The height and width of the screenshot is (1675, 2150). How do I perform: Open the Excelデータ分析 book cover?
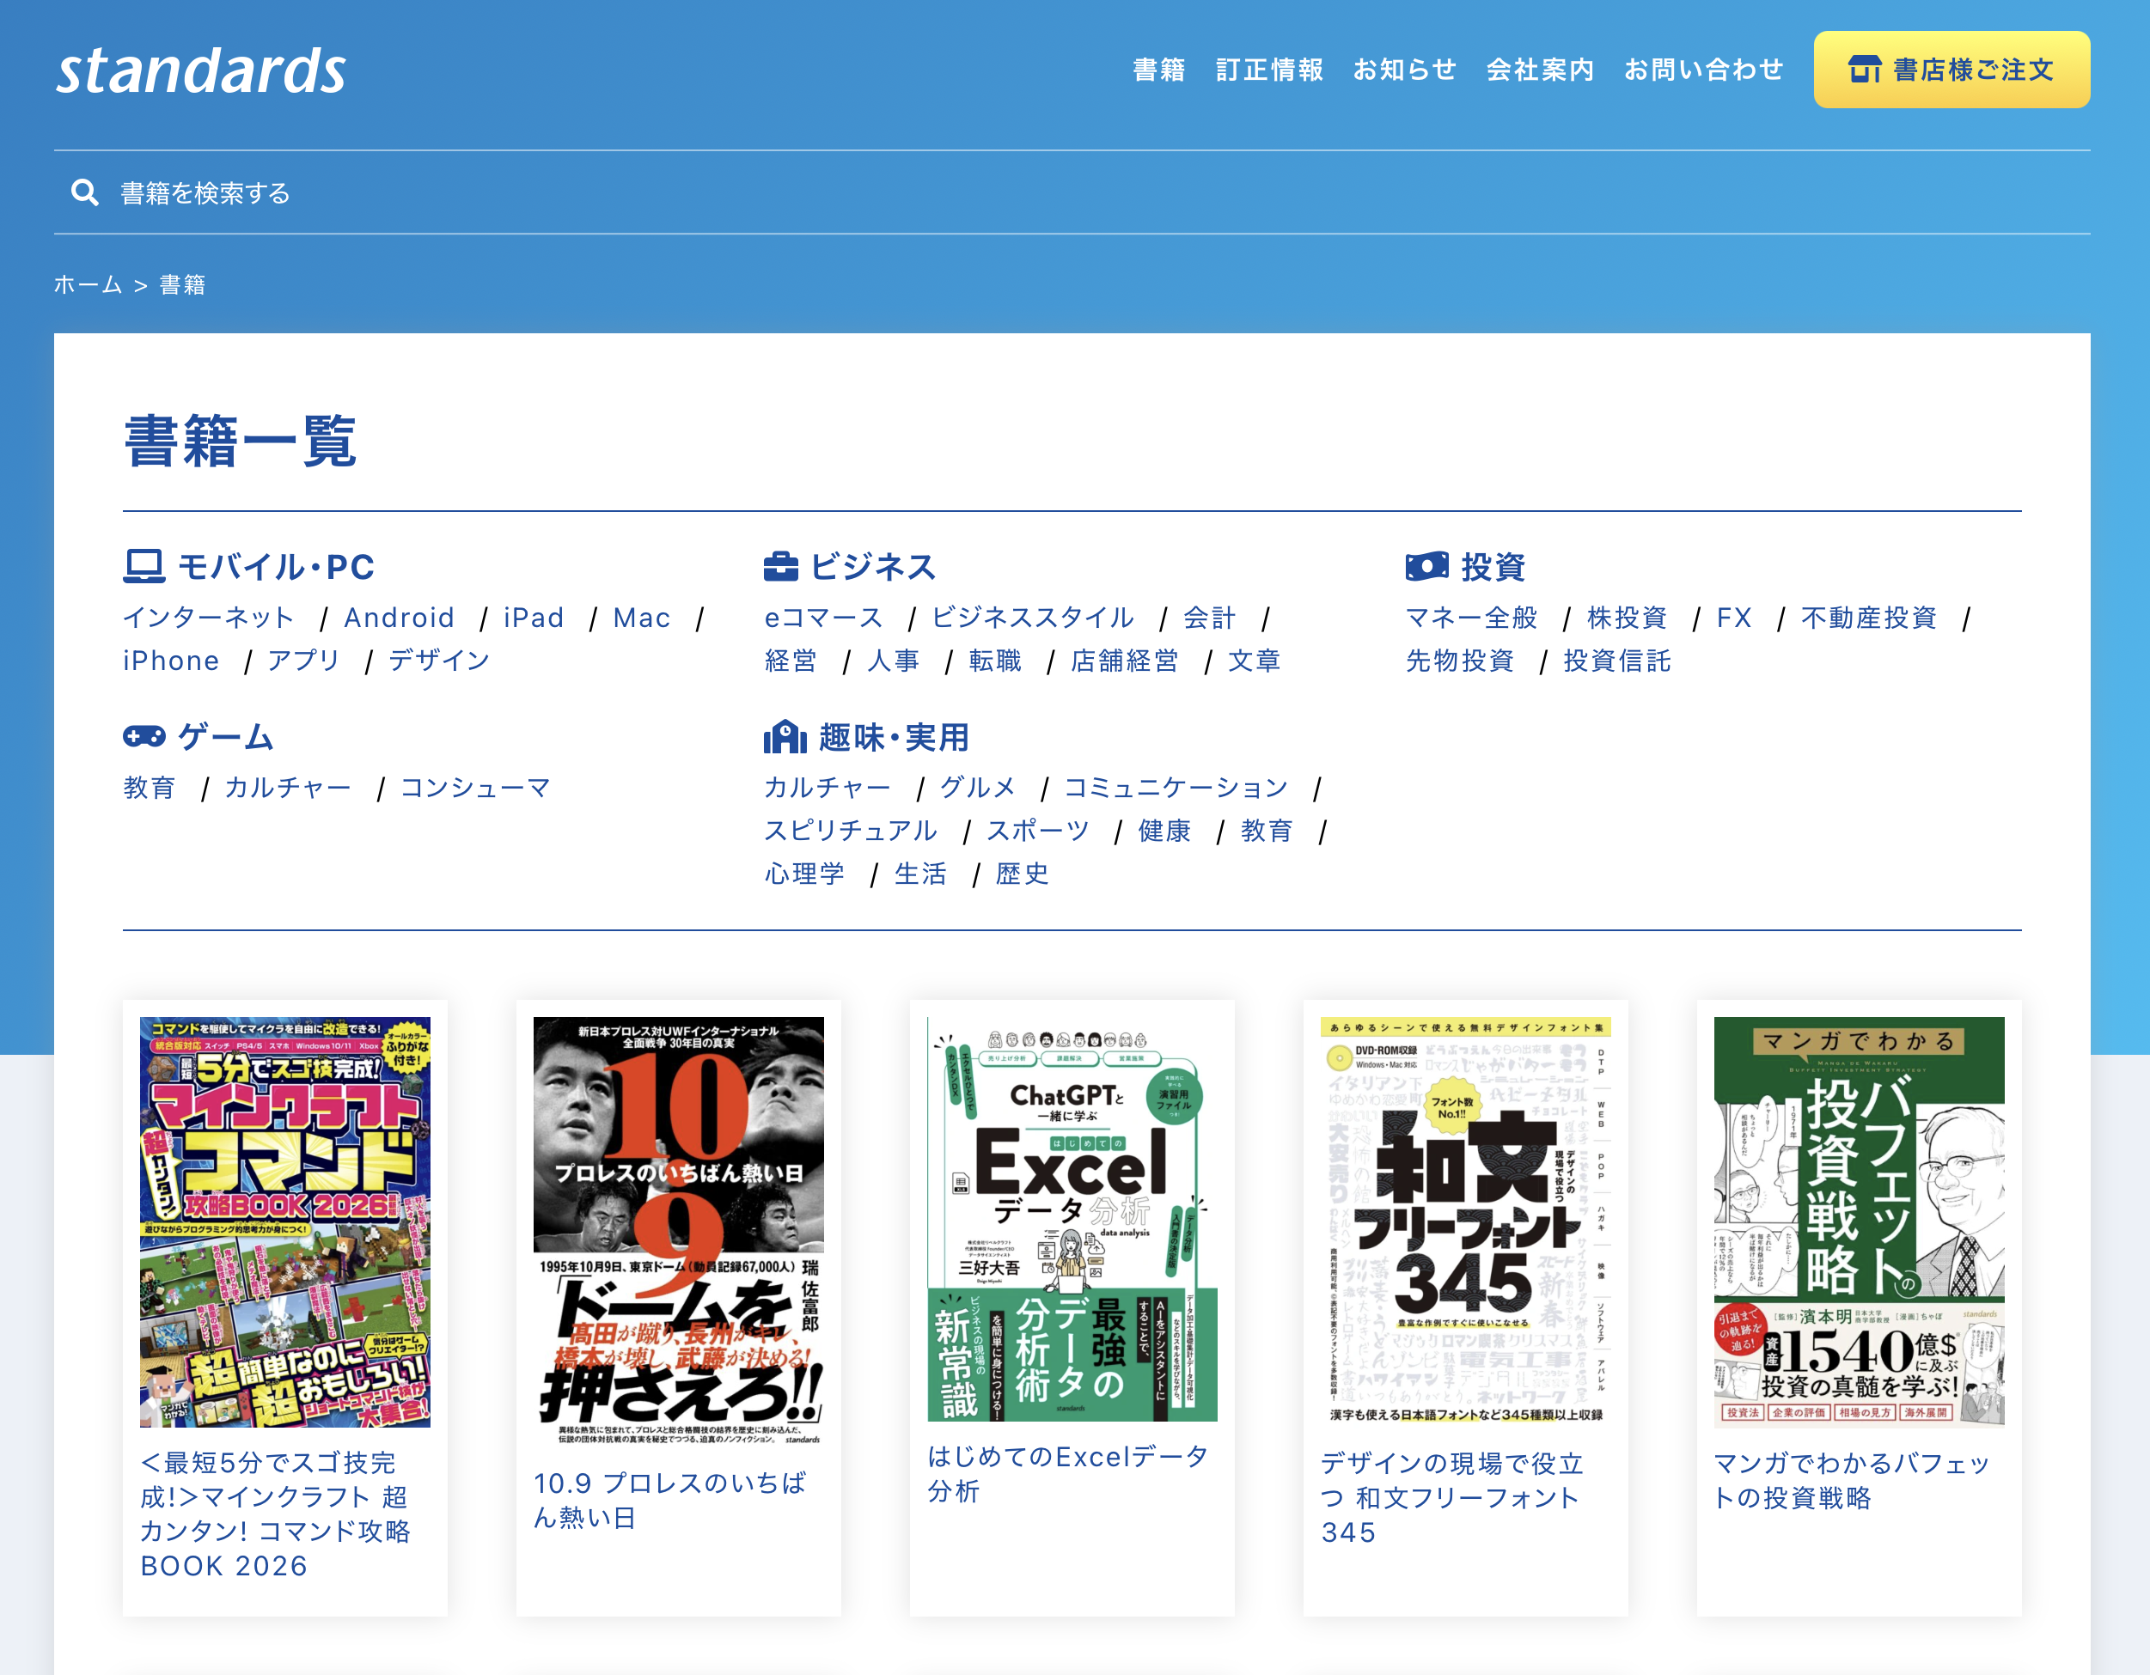(x=1071, y=1218)
